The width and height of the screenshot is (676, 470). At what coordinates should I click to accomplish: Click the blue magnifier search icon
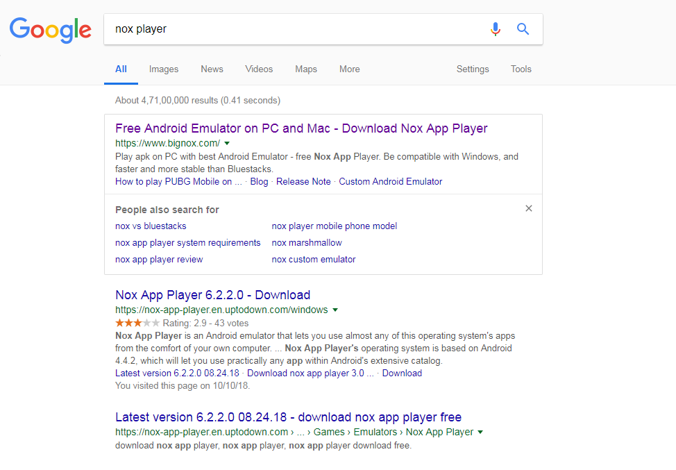coord(523,29)
